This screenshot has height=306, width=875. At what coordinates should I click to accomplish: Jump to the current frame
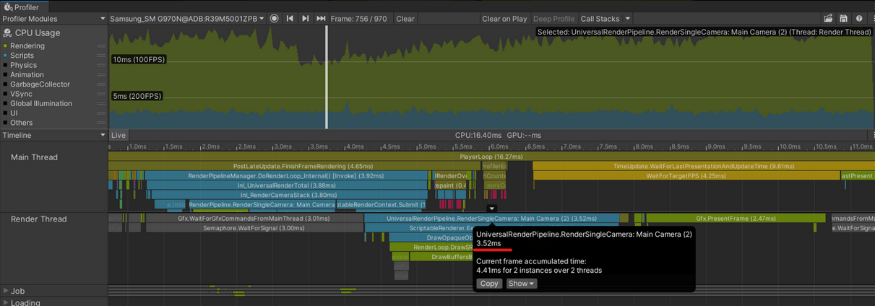(x=321, y=19)
